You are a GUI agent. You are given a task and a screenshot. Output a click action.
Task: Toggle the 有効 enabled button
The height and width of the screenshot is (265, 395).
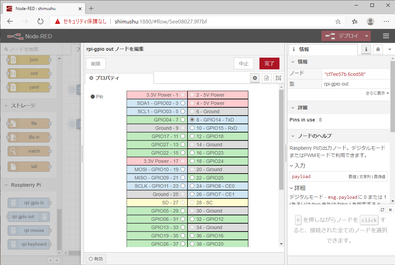click(x=96, y=259)
